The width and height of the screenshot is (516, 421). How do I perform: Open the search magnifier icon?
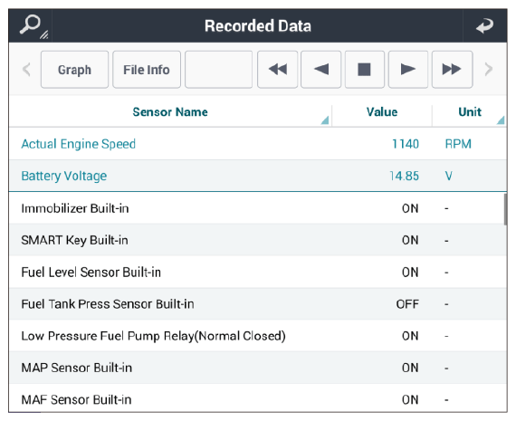coord(31,25)
